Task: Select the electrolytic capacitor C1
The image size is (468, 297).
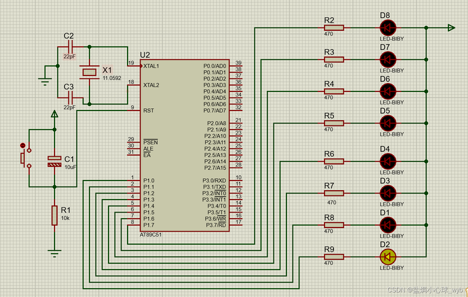Action: coord(55,162)
